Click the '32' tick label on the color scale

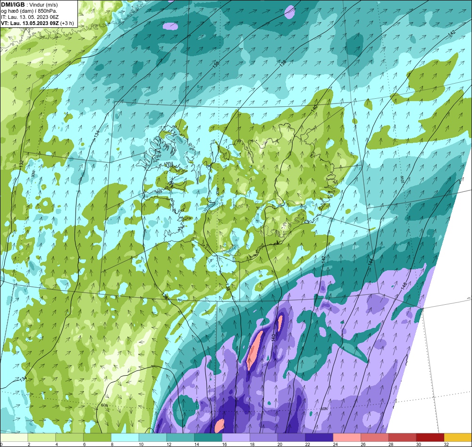pyautogui.click(x=447, y=444)
